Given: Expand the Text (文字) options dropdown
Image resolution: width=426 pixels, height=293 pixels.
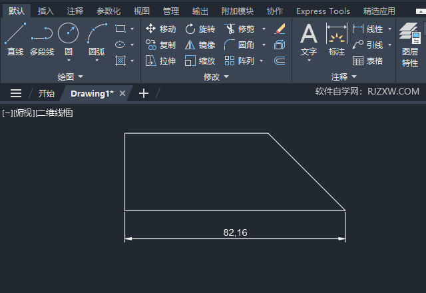Looking at the screenshot, I should pos(309,61).
